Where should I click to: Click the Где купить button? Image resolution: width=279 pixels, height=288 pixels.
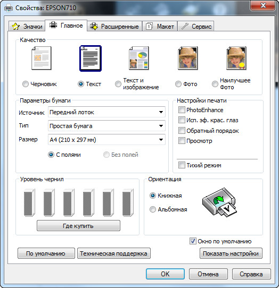click(x=78, y=226)
